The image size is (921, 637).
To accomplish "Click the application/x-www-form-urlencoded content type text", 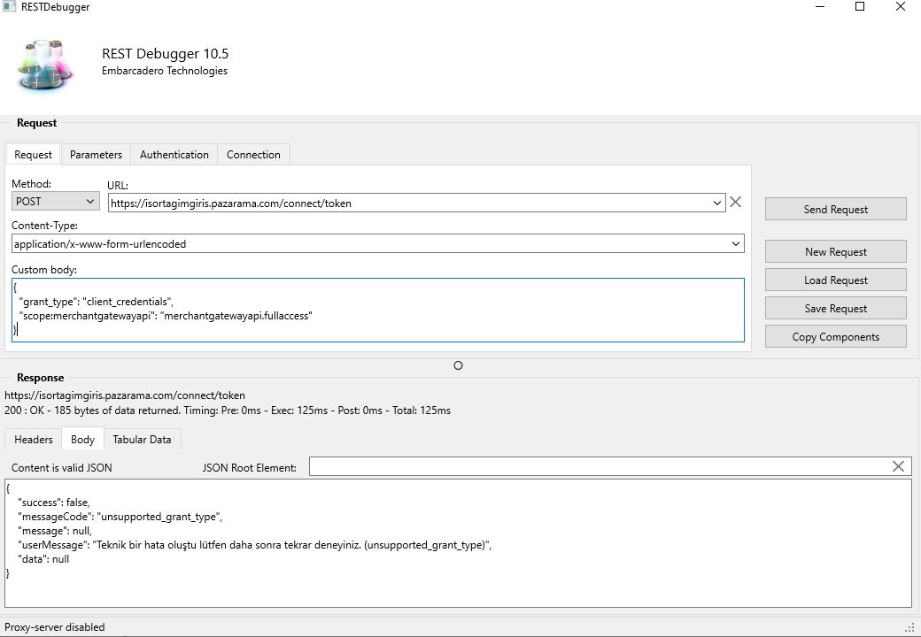I will [100, 244].
